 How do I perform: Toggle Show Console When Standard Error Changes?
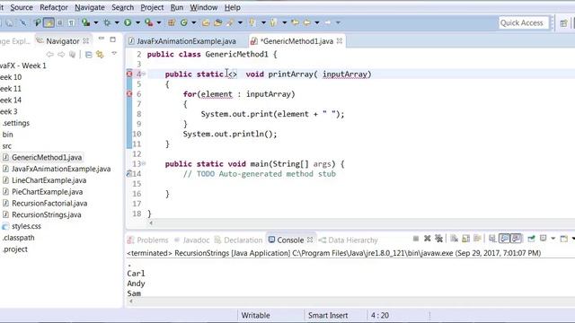516,239
